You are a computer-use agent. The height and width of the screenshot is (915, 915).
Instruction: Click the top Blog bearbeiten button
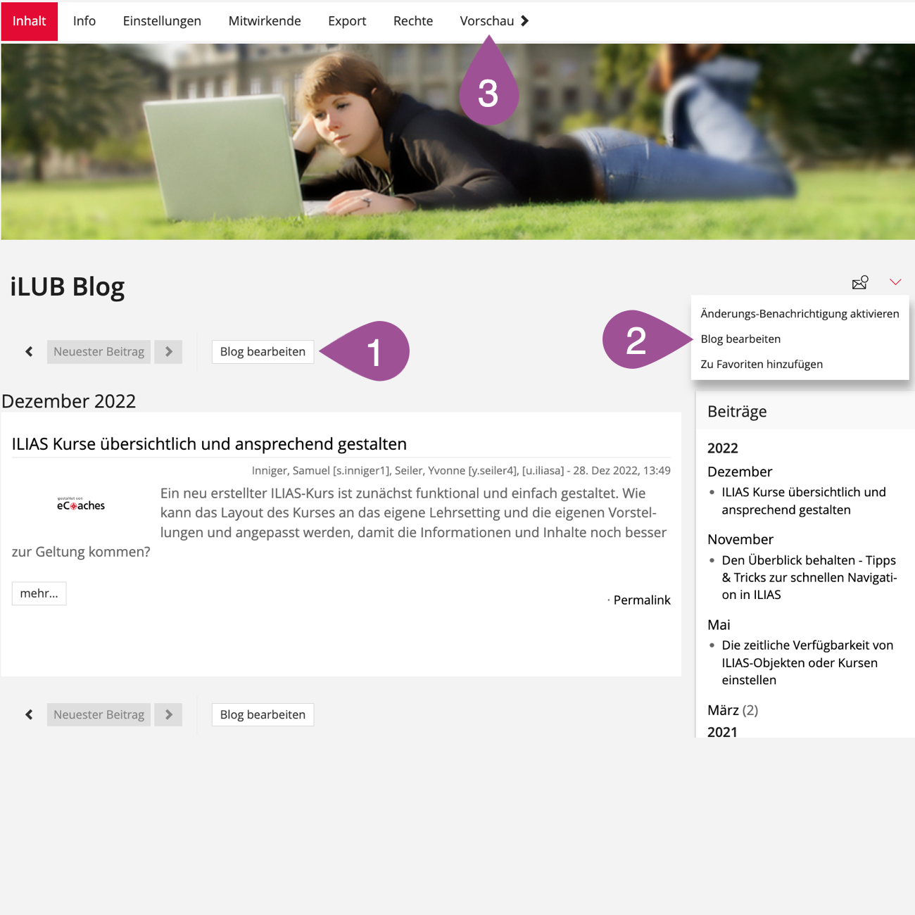point(263,351)
